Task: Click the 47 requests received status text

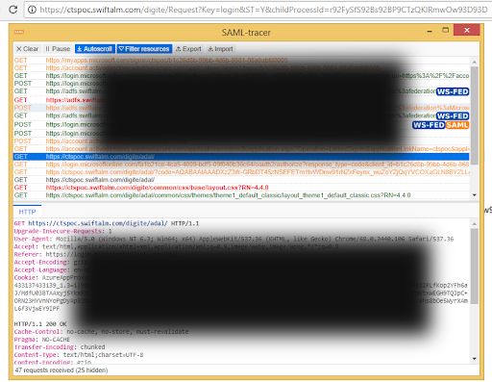Action: 61,370
